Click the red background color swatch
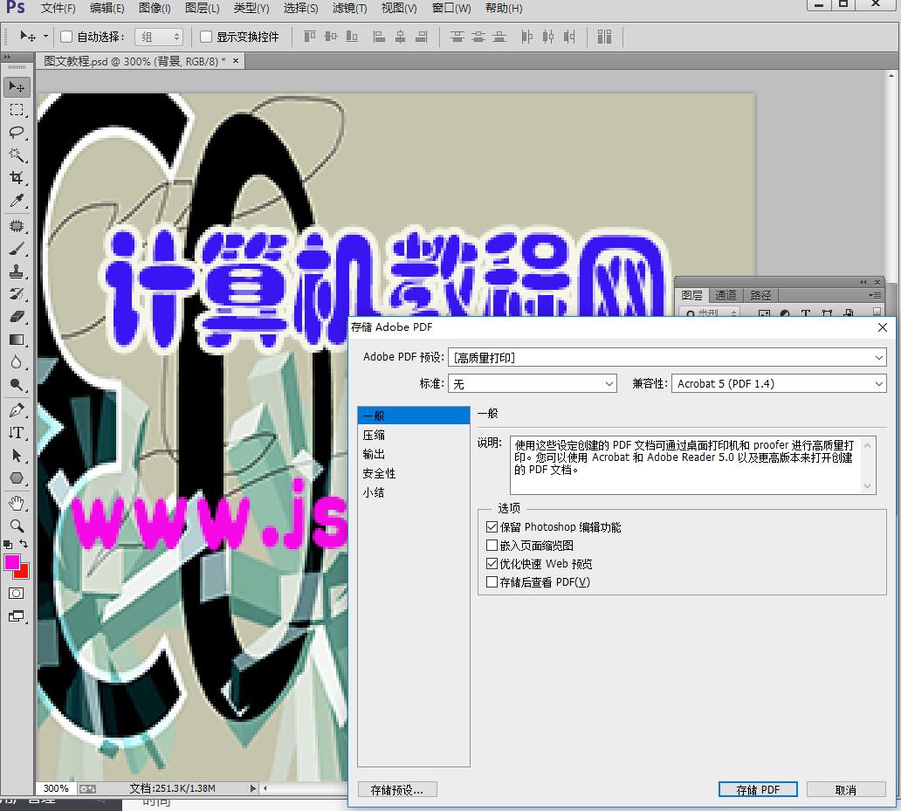This screenshot has width=901, height=811. tap(23, 572)
